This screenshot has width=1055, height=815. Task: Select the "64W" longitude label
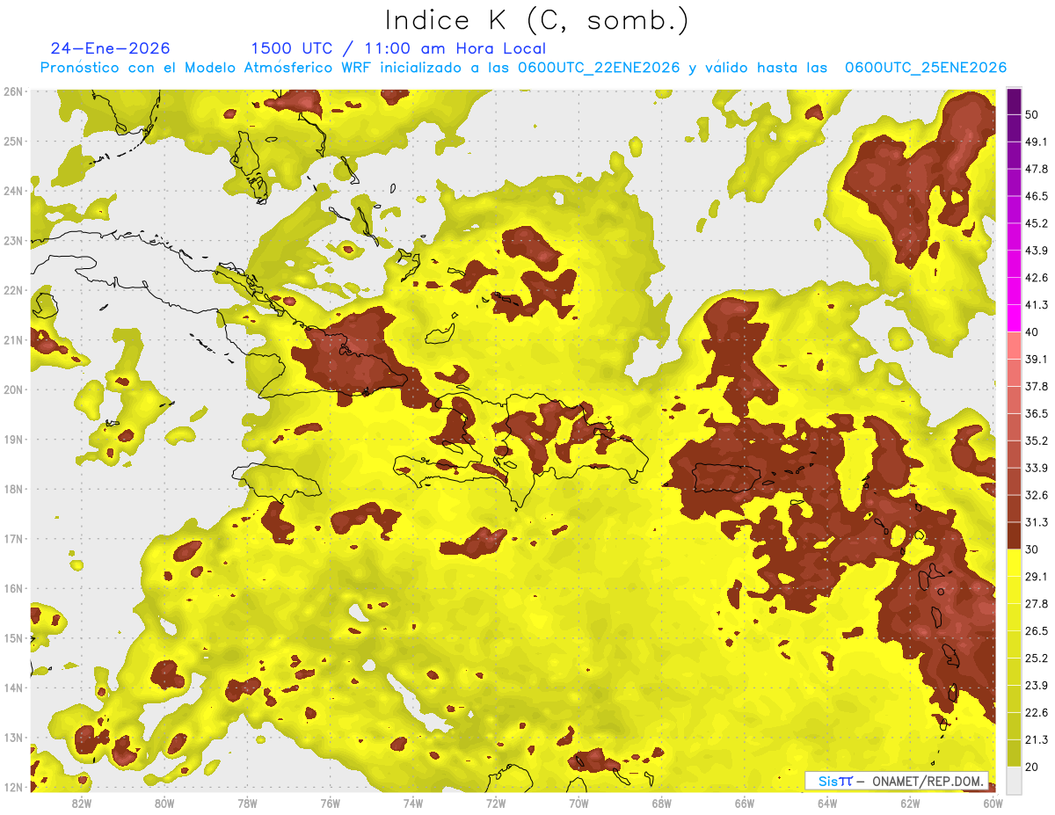[x=827, y=803]
